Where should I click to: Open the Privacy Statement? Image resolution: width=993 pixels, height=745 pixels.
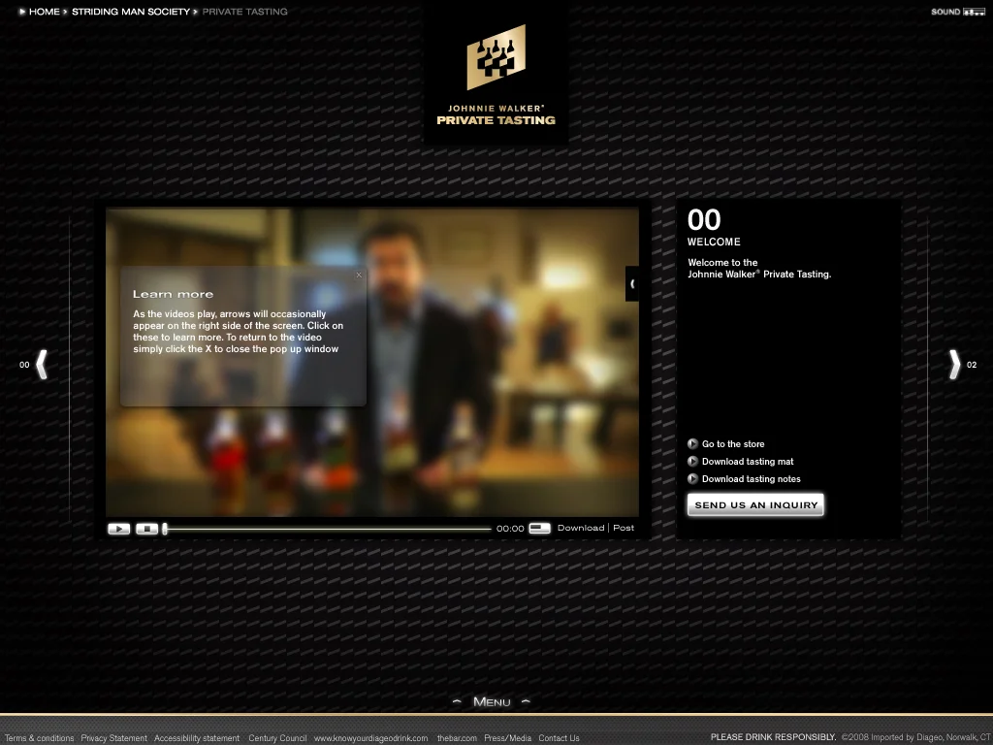[114, 738]
